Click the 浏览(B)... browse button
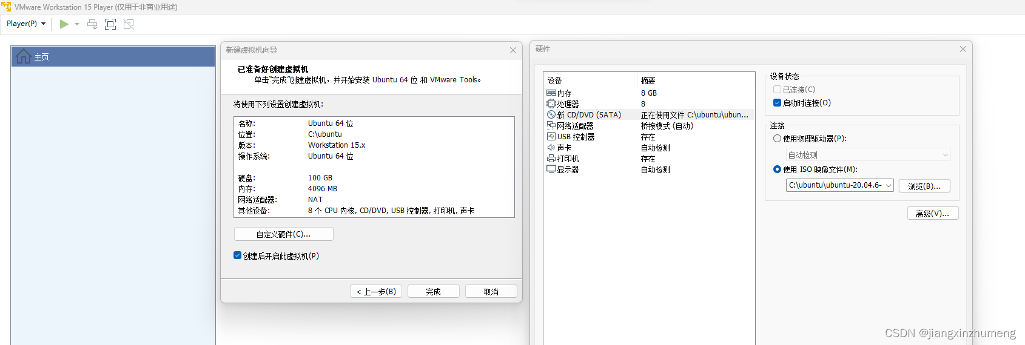This screenshot has height=345, width=1025. (924, 186)
